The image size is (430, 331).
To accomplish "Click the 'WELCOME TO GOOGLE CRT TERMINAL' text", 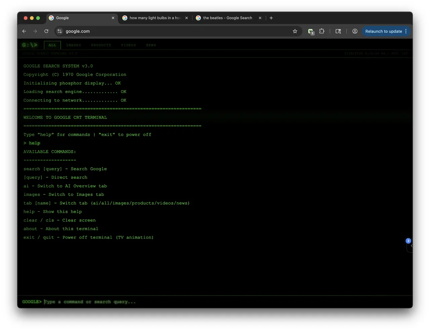I will [65, 117].
